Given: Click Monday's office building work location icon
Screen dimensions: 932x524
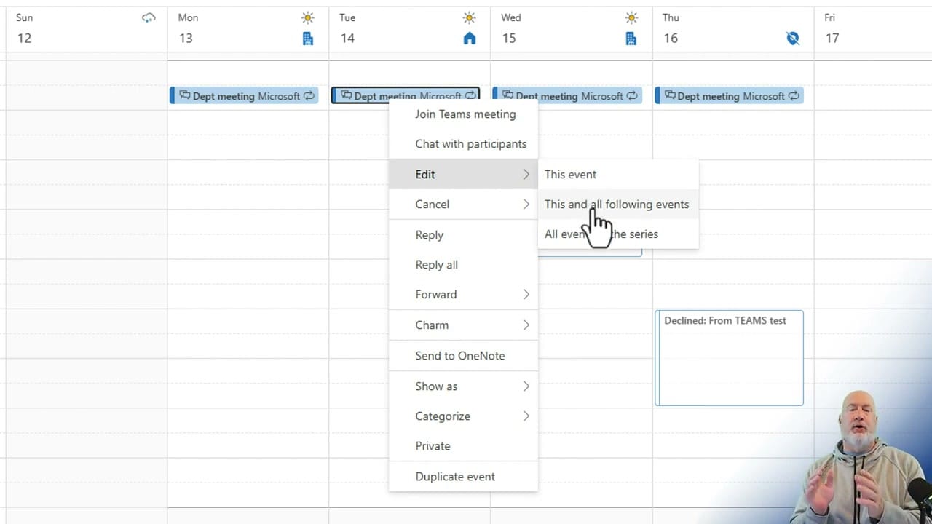Looking at the screenshot, I should click(308, 38).
